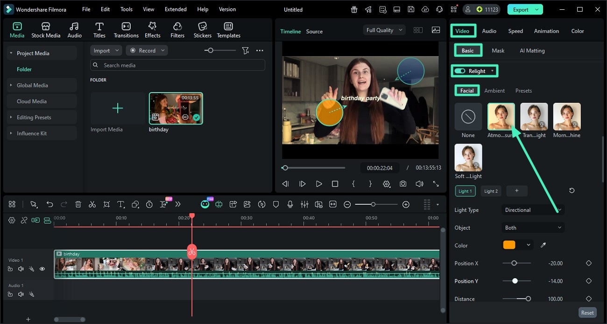Click the split scissors icon in timeline toolbar

click(92, 204)
